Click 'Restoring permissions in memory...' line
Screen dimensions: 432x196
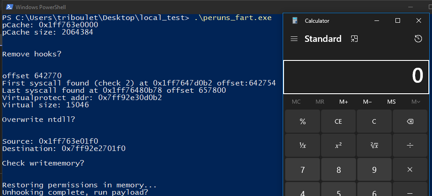tap(79, 185)
